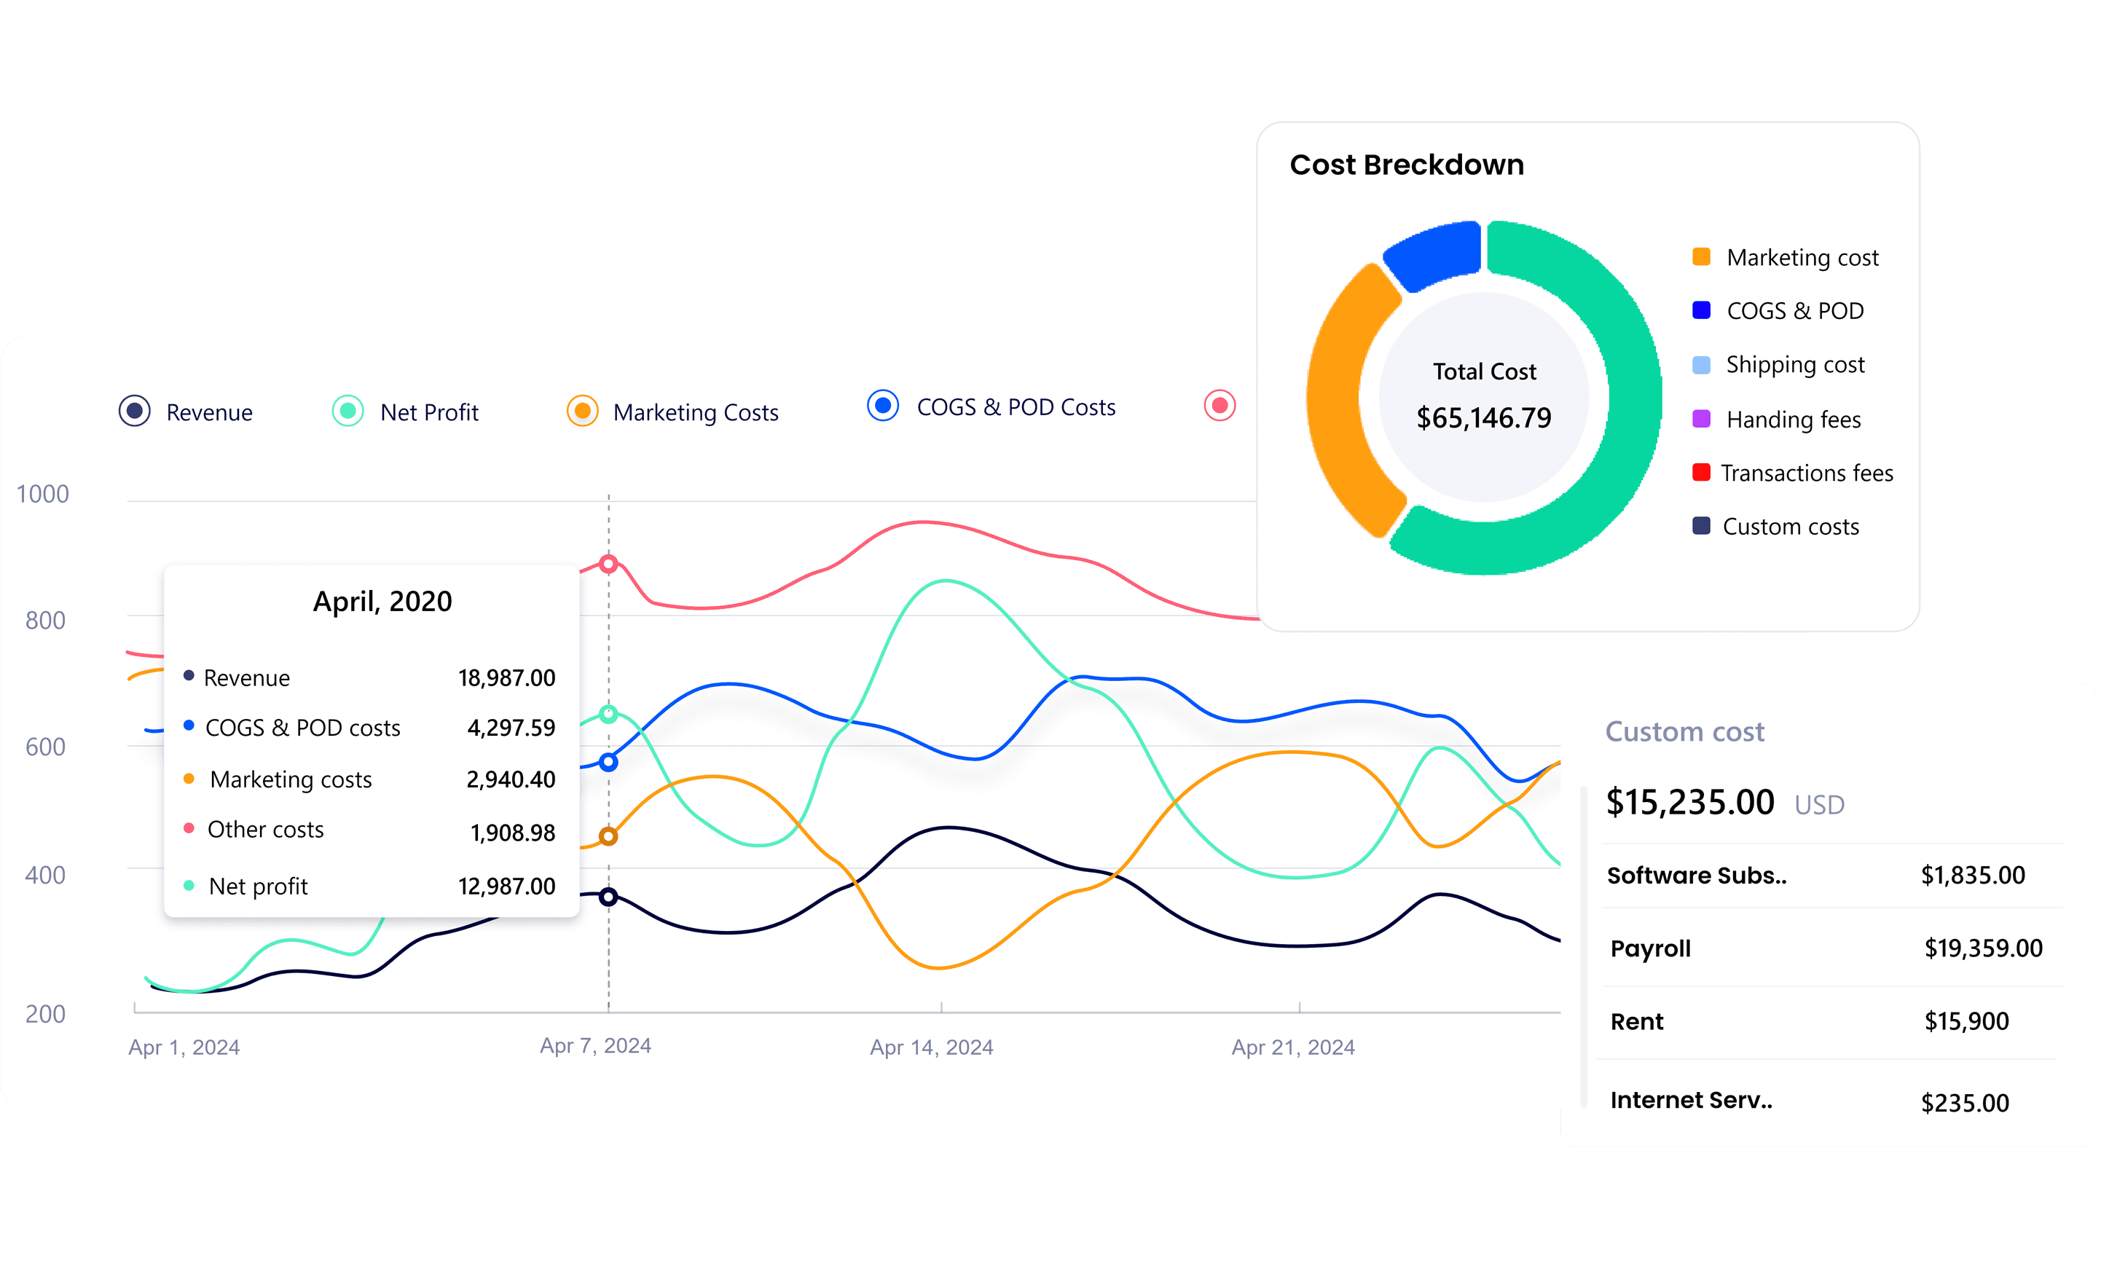Toggle the pink Other costs radio button
This screenshot has width=2101, height=1266.
click(x=1220, y=405)
